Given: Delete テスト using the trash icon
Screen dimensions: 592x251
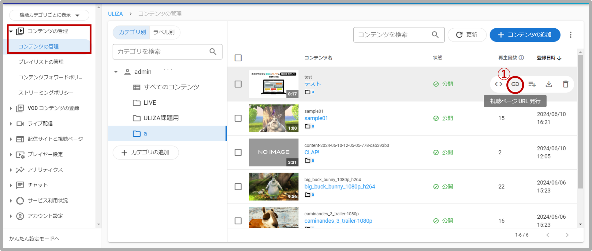Looking at the screenshot, I should (565, 84).
